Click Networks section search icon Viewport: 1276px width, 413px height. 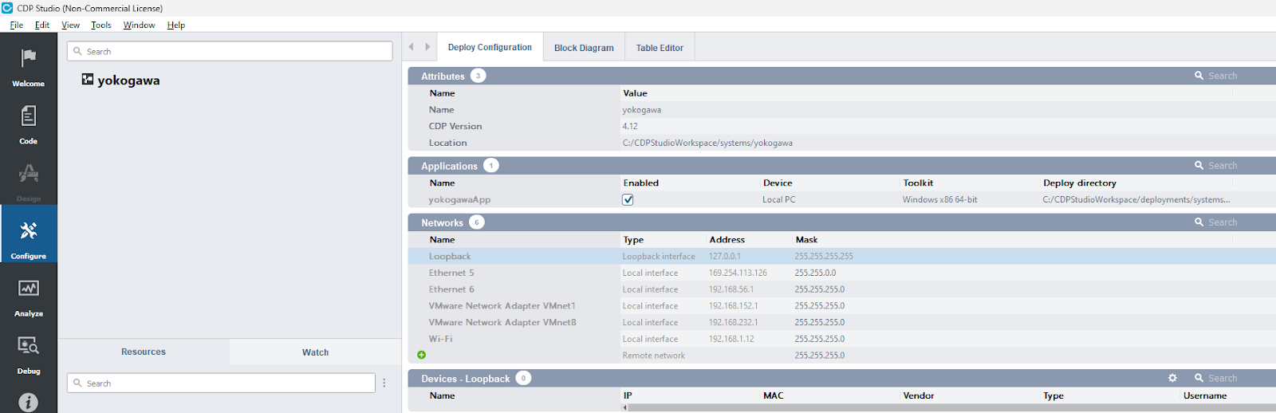click(1199, 222)
